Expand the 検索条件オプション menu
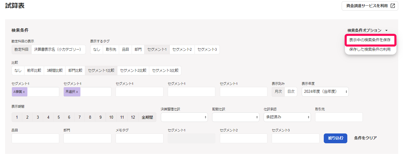The width and height of the screenshot is (403, 156). tap(367, 30)
